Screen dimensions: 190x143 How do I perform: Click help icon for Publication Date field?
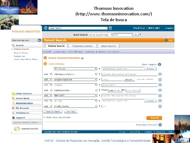99,90
